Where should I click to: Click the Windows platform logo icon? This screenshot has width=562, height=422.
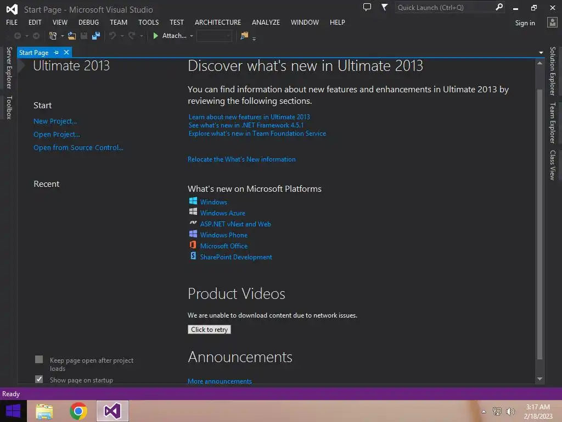click(193, 201)
